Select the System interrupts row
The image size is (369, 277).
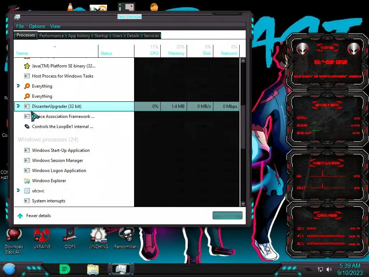pyautogui.click(x=127, y=201)
